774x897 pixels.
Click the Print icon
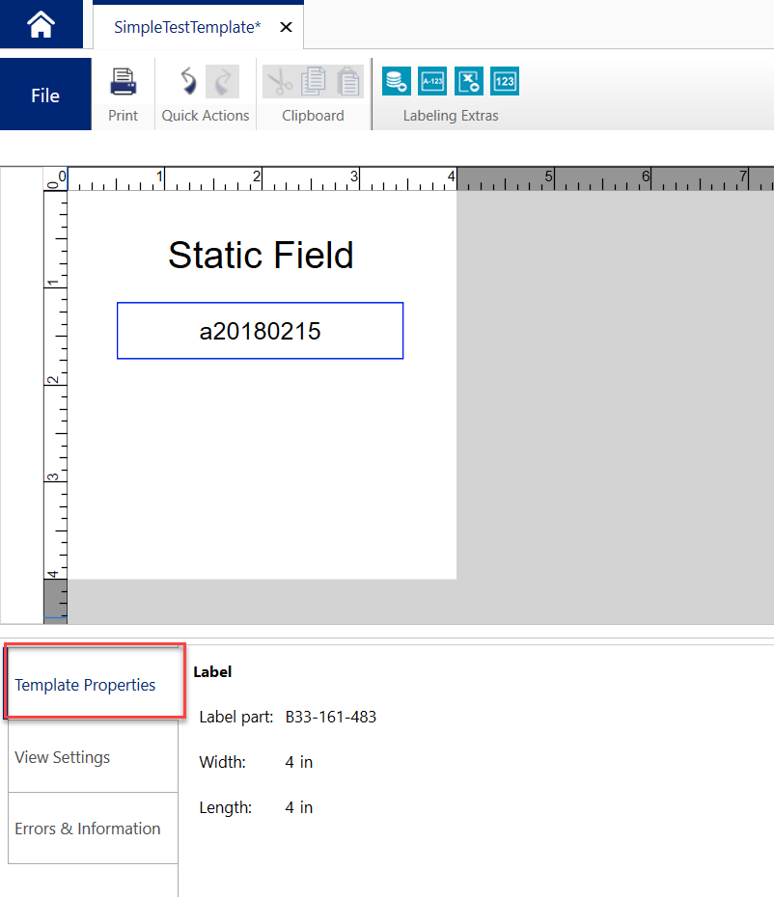[123, 81]
